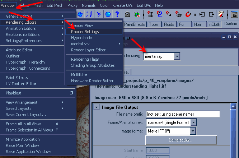Viewport: 239px width, 158px height.
Task: Click the File name prefix field
Action: point(182,114)
